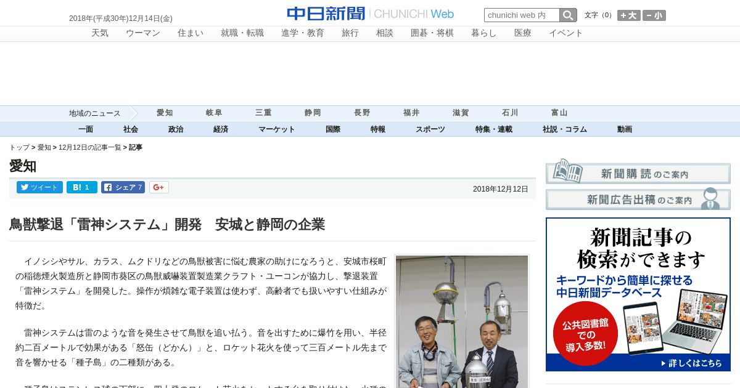Select 愛知 regional news tab
Screen dimensions: 740x388
pyautogui.click(x=165, y=113)
